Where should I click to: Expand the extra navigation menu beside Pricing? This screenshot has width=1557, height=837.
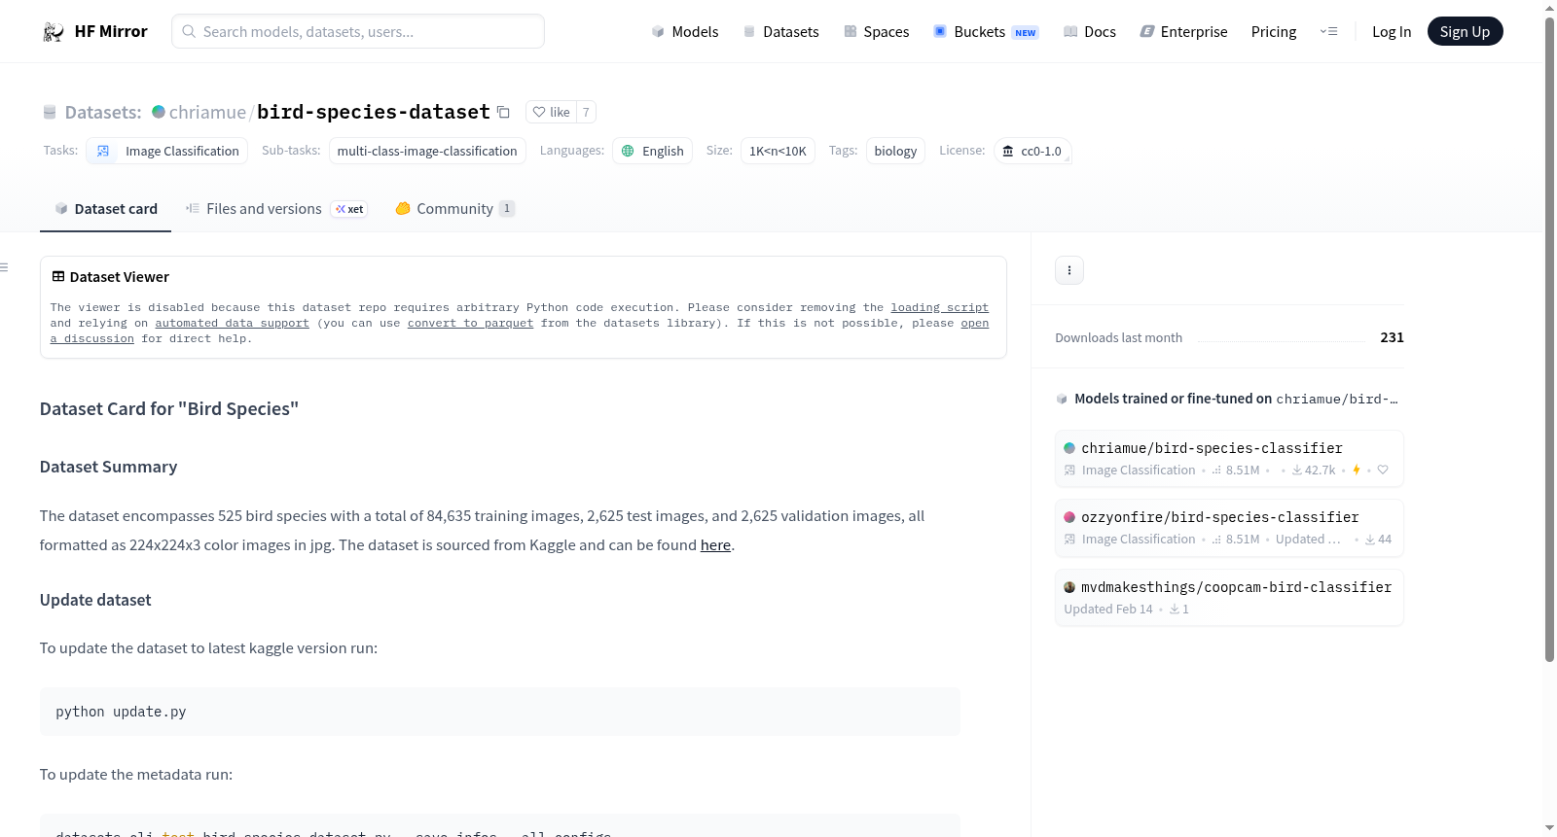tap(1328, 31)
